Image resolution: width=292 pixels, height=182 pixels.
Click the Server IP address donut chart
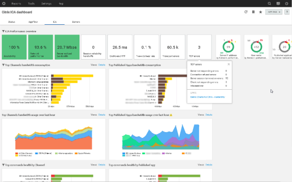tap(228, 47)
